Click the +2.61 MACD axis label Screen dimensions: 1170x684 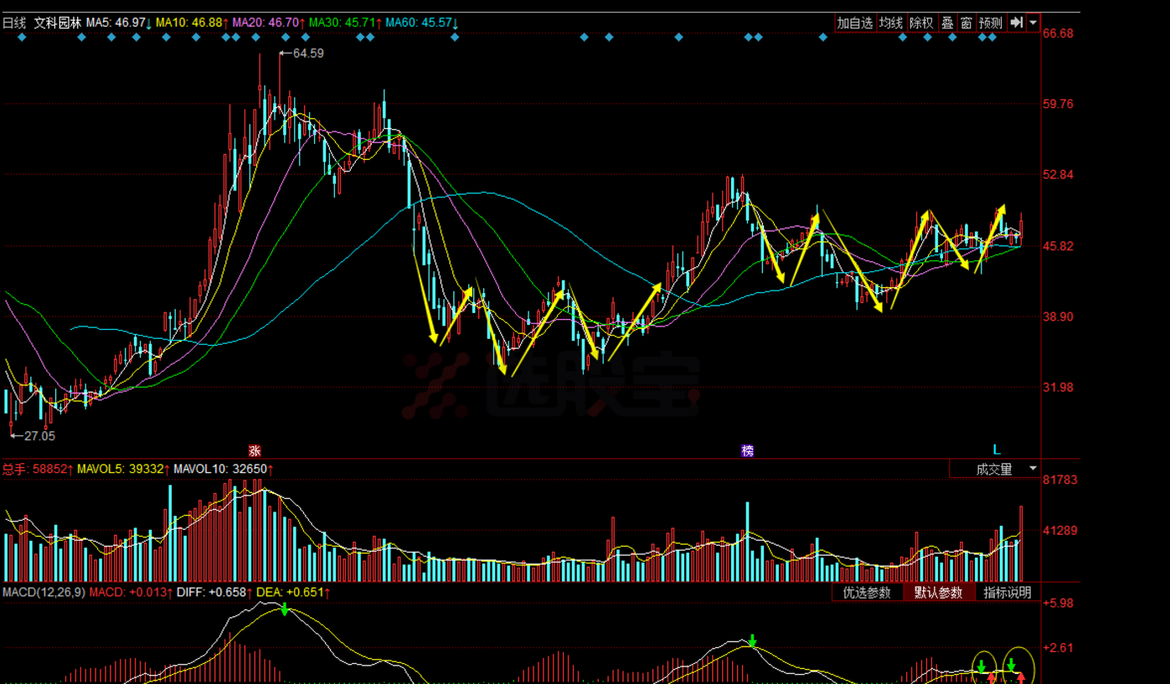click(x=1059, y=648)
